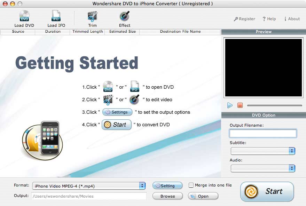Click the small Start button in step 4

point(117,125)
